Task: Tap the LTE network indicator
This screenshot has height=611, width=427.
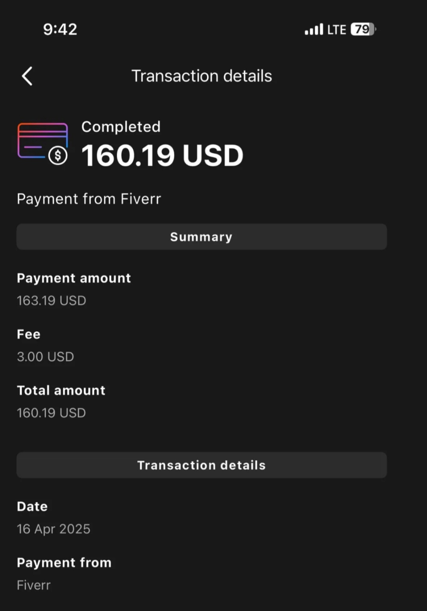Action: (x=336, y=30)
